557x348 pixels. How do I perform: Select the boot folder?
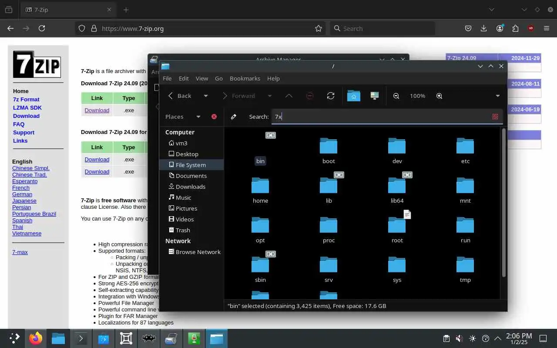(329, 151)
